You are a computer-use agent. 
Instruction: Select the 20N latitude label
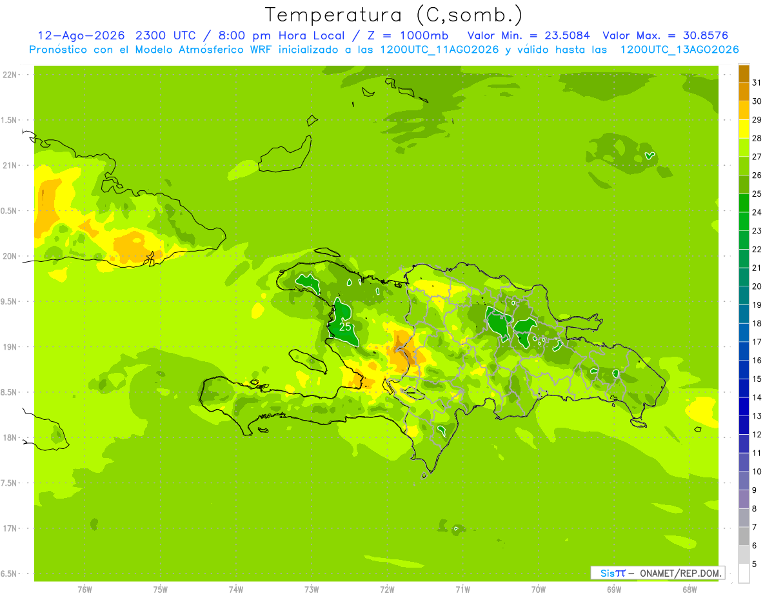click(10, 256)
